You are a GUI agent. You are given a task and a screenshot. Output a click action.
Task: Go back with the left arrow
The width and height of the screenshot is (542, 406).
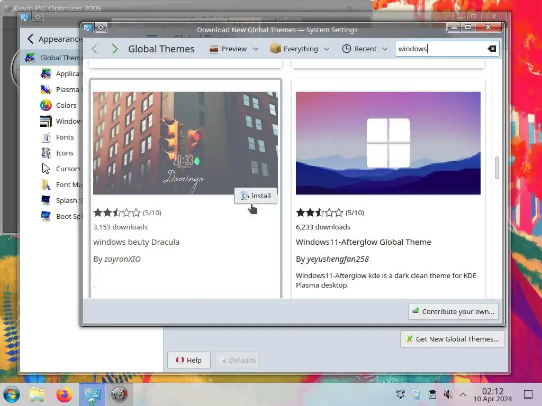pos(95,49)
